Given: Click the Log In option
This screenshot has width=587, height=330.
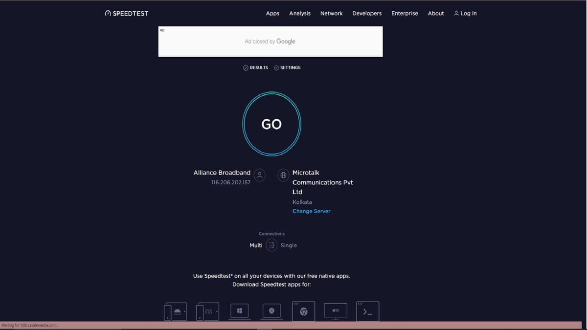Looking at the screenshot, I should pos(465,13).
